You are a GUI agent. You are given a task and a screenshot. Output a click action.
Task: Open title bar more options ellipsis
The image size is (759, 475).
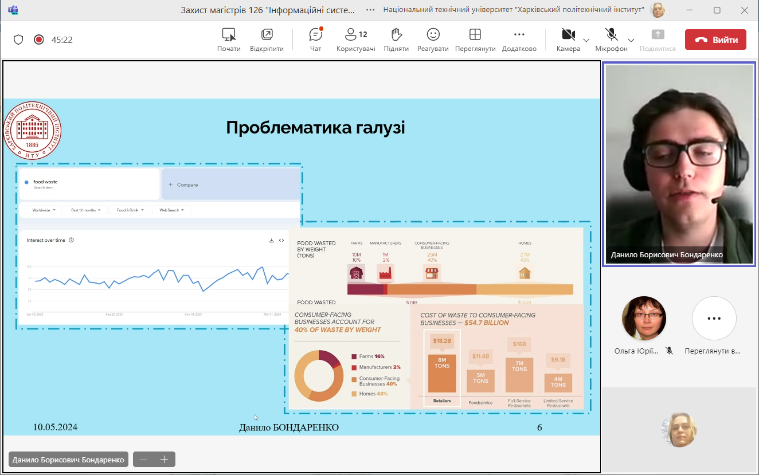pyautogui.click(x=371, y=10)
